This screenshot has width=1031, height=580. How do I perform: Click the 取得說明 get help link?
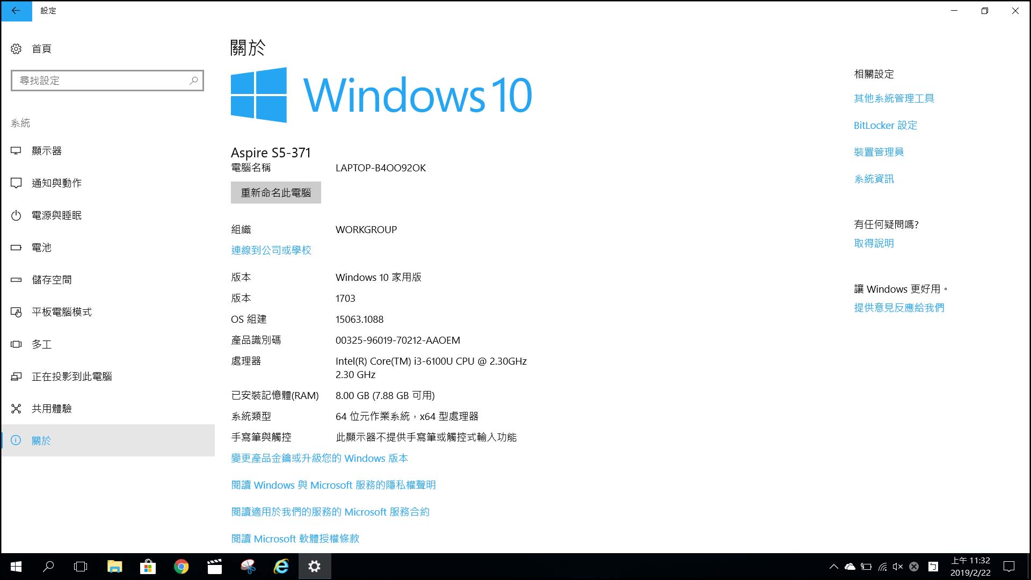click(874, 243)
